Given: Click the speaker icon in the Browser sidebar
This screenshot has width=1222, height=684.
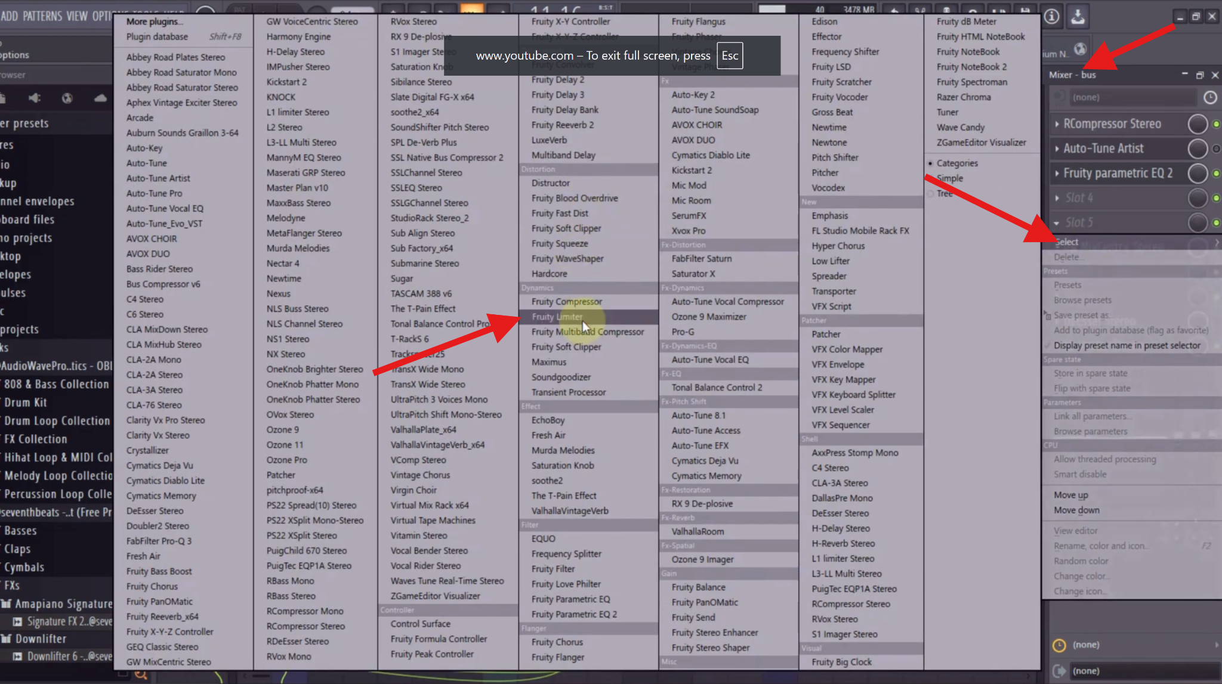Looking at the screenshot, I should (x=34, y=98).
